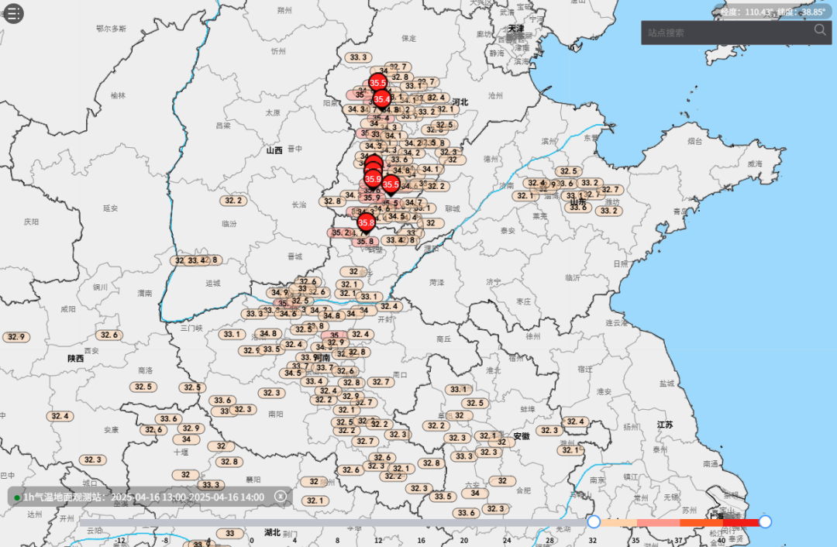Click the 1h temperature observation time label
Image resolution: width=837 pixels, height=547 pixels.
pos(143,497)
